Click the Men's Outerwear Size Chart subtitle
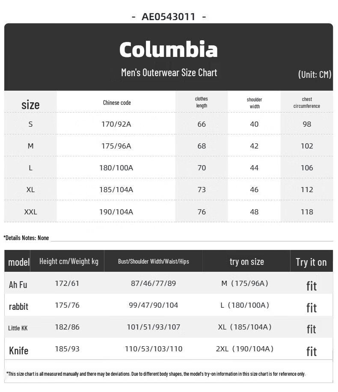Viewport: 338px width, 392px height. [x=169, y=72]
